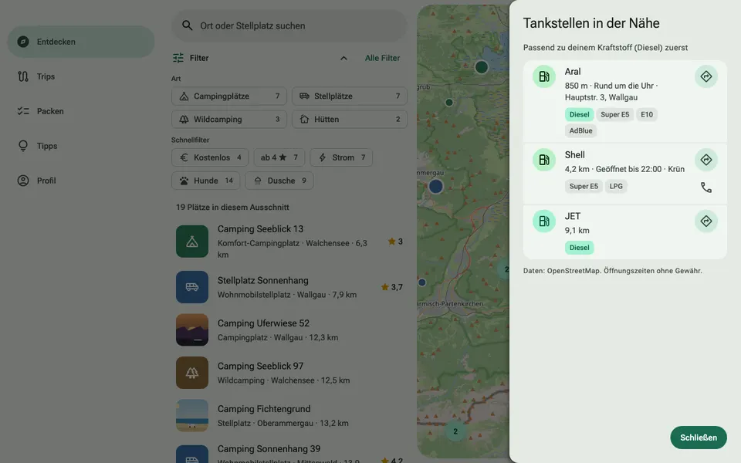Viewport: 741px width, 463px height.
Task: Click the camper van icon of Stellplatz Sonnenhang
Action: (x=192, y=287)
